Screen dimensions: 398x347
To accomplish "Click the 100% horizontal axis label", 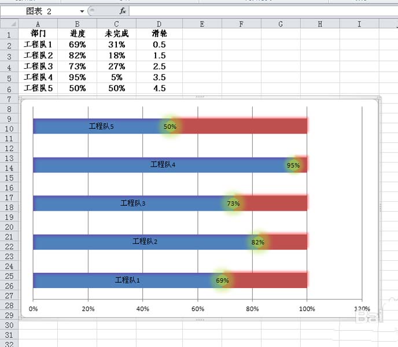I will (x=307, y=309).
